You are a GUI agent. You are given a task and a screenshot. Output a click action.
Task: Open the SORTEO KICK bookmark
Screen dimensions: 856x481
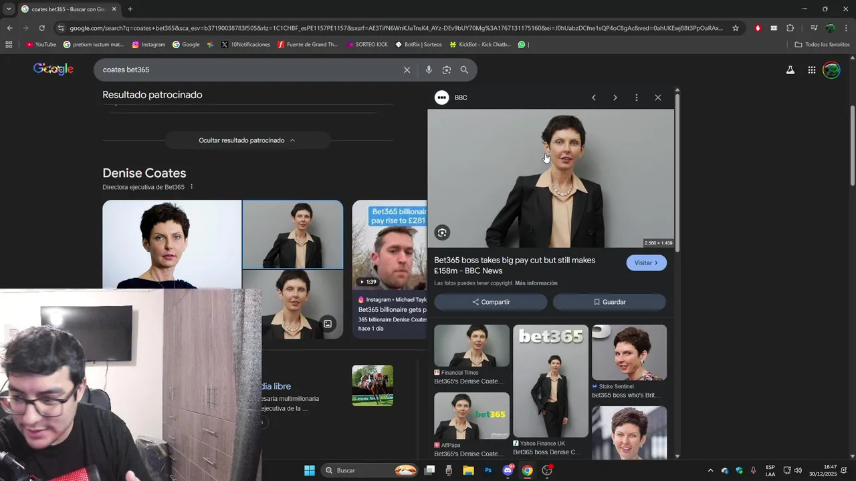(x=366, y=45)
